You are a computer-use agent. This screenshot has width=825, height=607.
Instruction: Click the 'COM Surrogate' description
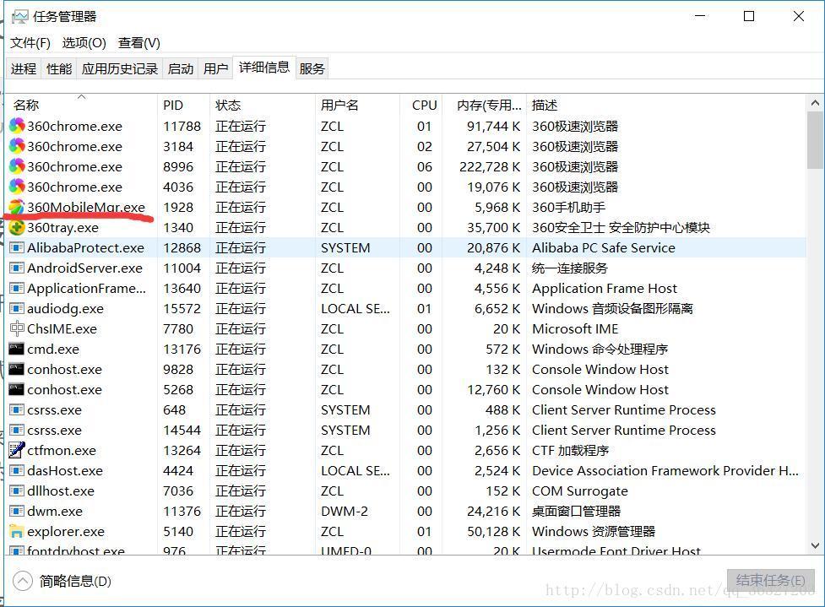(x=580, y=491)
